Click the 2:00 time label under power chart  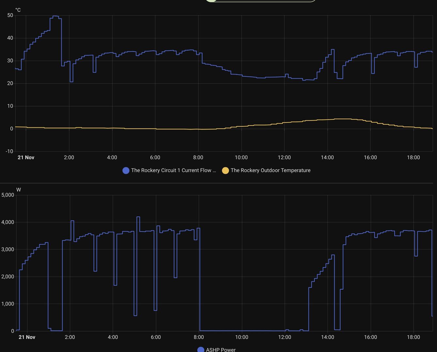coord(70,337)
